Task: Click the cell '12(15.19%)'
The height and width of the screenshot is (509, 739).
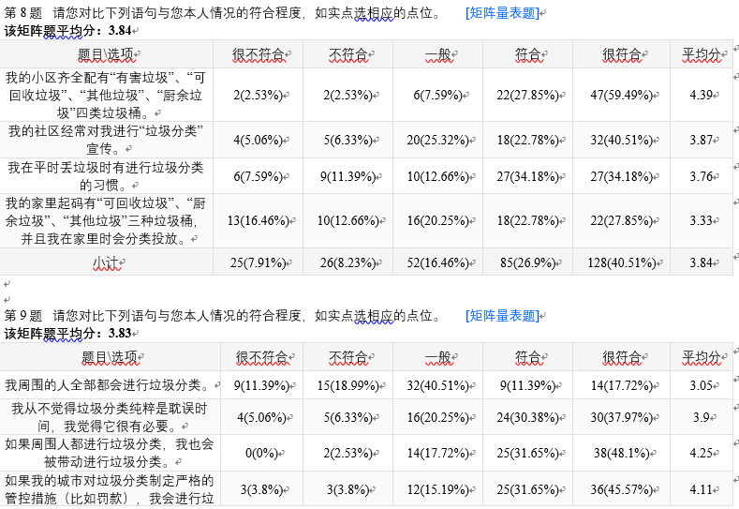Action: click(437, 490)
